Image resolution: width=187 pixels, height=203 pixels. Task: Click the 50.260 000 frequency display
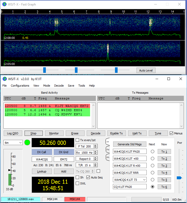pyautogui.click(x=53, y=143)
